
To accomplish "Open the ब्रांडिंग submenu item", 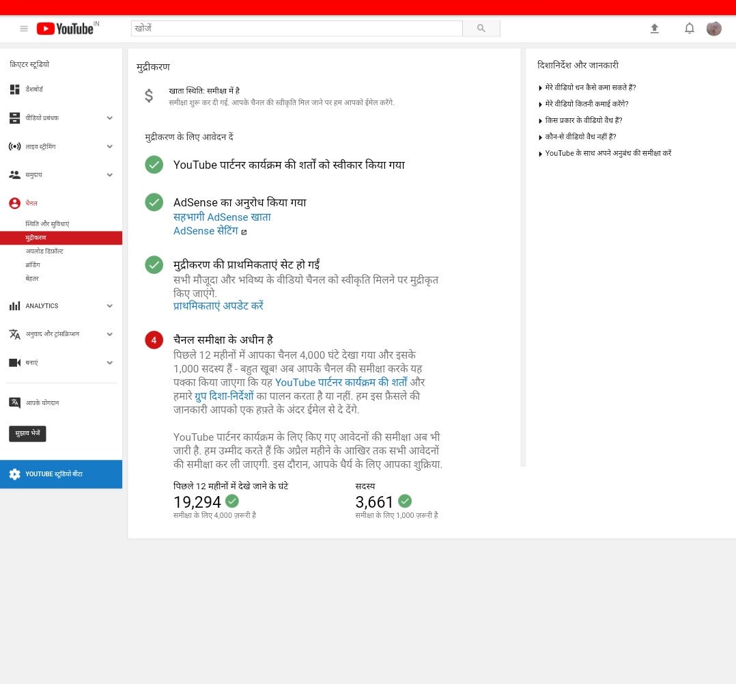I will point(33,265).
